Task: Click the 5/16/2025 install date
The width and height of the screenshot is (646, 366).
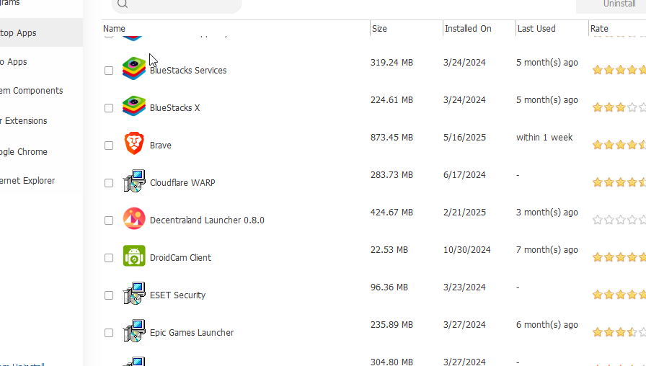Action: coord(465,138)
